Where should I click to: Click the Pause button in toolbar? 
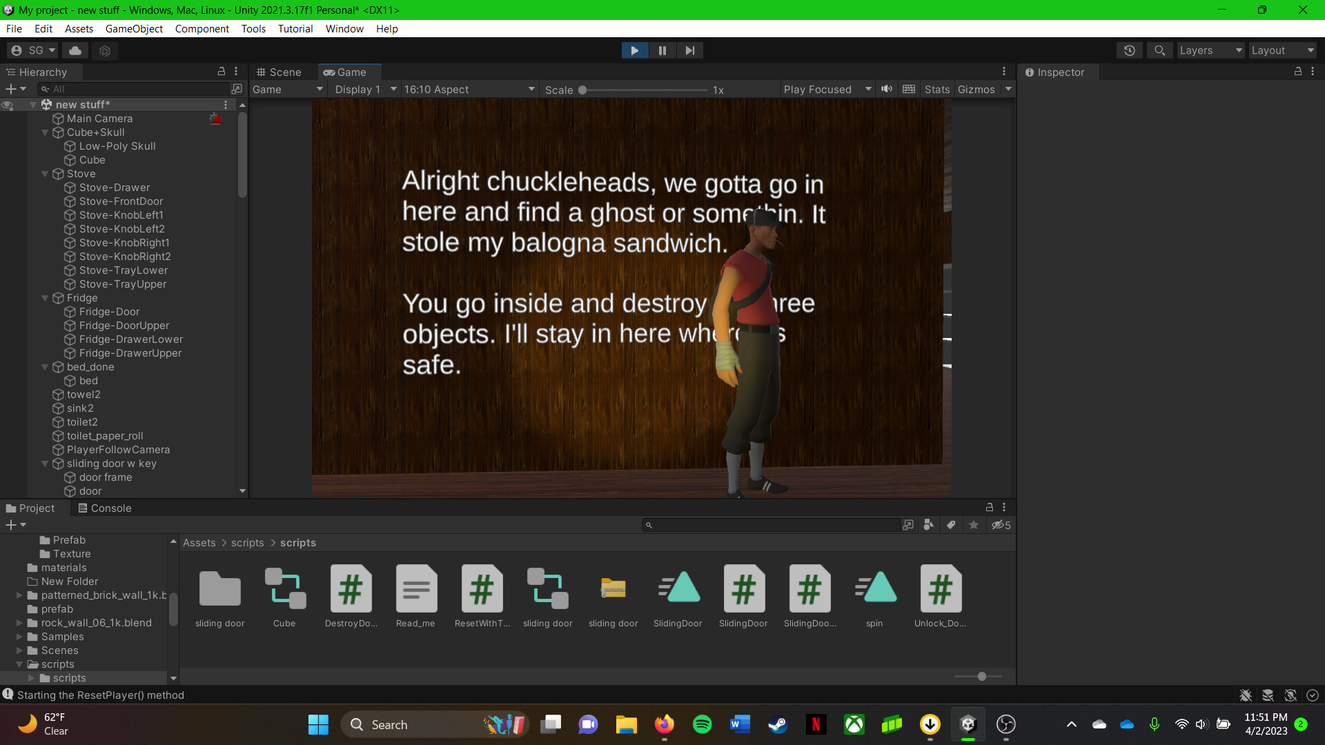(x=662, y=50)
